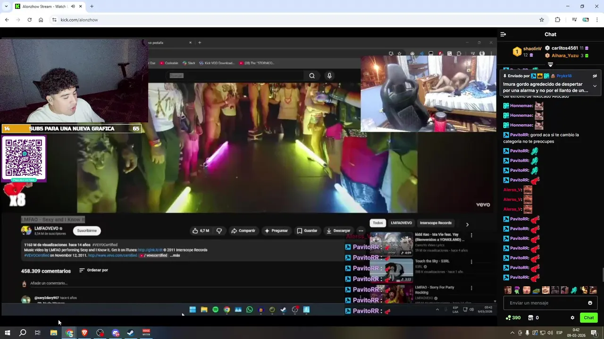This screenshot has width=604, height=339.
Task: Open Prykz18 profile from pinned message
Action: [564, 76]
